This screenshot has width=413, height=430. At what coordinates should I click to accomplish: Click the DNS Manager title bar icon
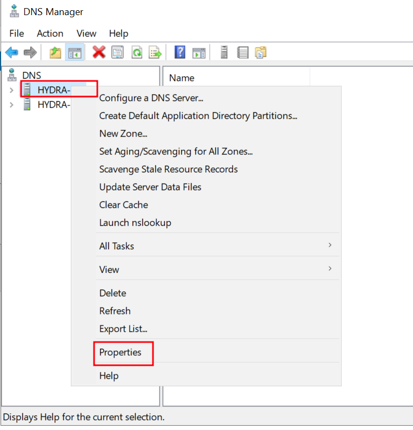tap(14, 11)
